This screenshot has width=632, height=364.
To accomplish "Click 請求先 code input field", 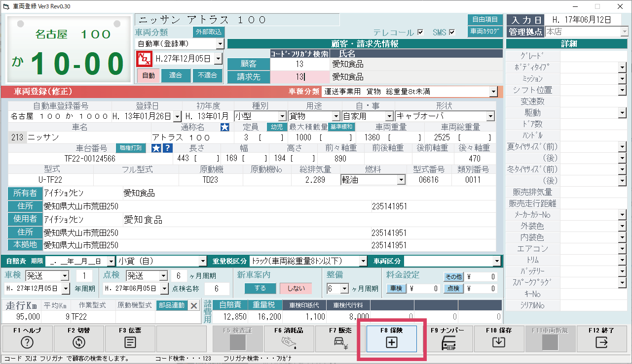I will [299, 77].
